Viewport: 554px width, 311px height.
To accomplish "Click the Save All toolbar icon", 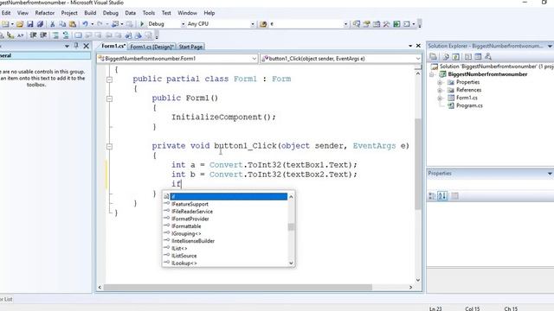I will pyautogui.click(x=40, y=24).
